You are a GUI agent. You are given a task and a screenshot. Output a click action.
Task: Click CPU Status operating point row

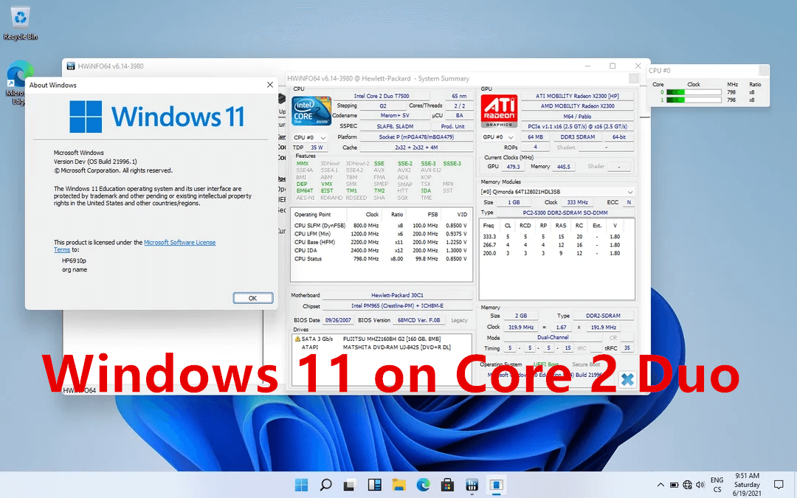(381, 259)
